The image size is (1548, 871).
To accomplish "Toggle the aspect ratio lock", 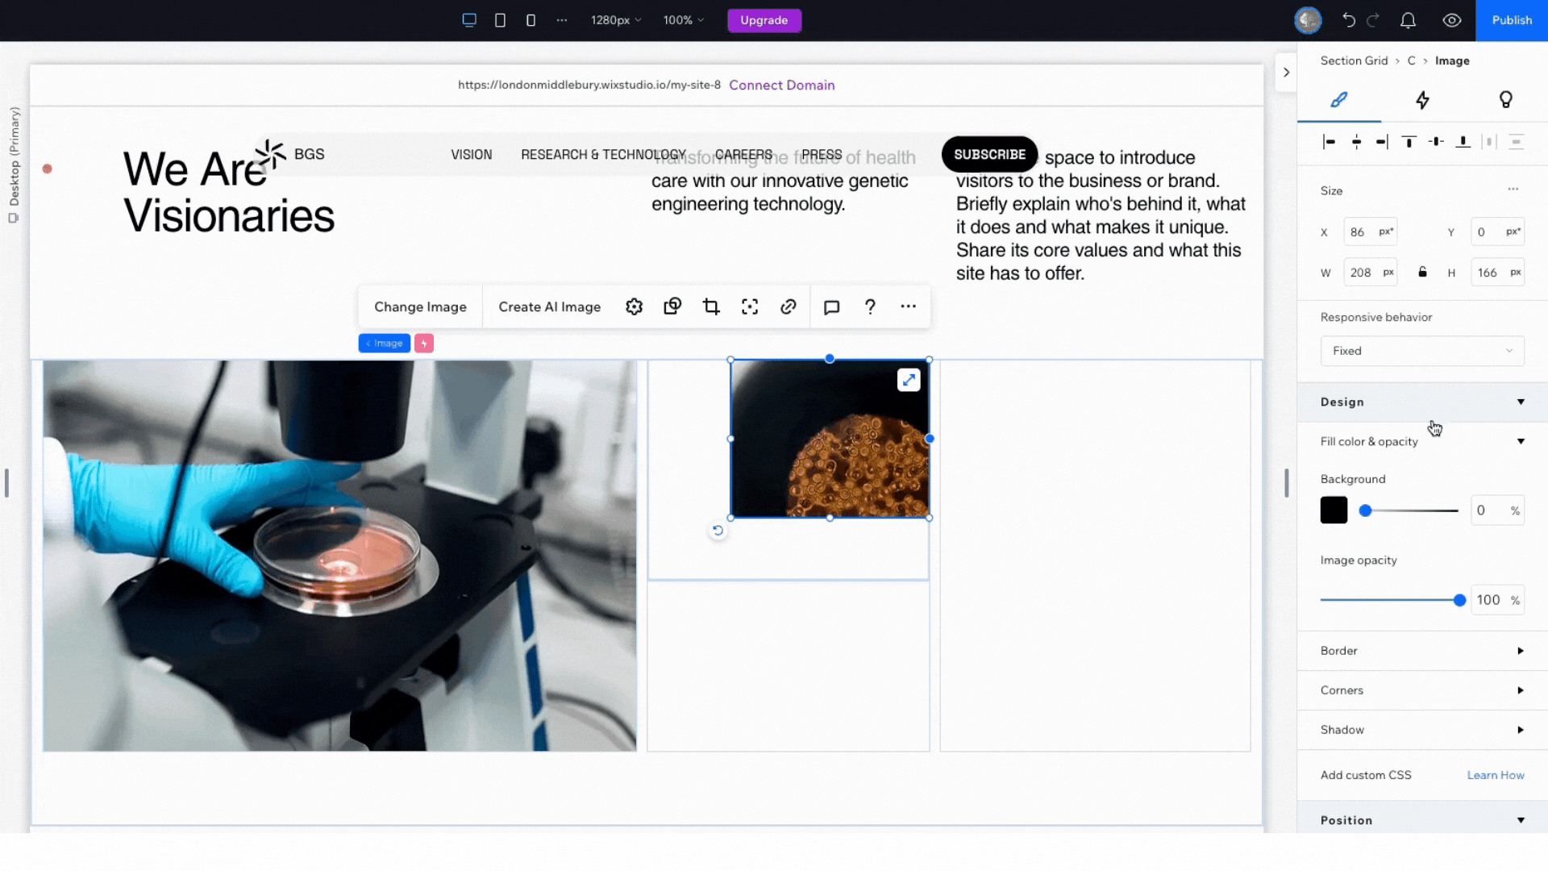I will coord(1422,273).
